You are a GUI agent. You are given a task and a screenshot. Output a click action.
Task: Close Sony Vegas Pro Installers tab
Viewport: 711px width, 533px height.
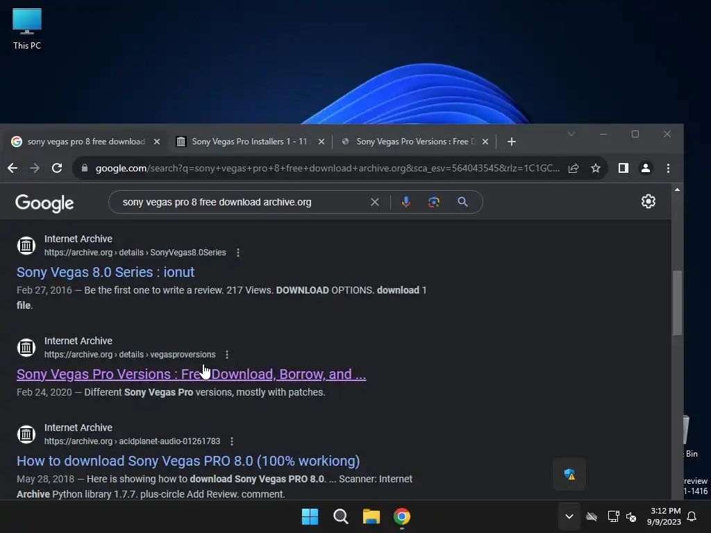click(321, 142)
